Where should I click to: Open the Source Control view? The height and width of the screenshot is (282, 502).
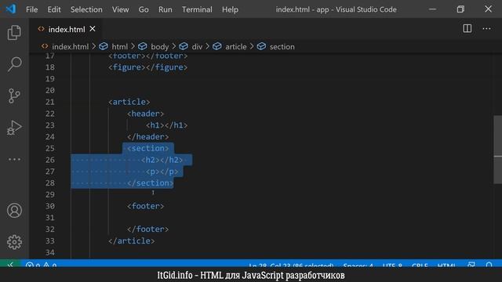(14, 96)
